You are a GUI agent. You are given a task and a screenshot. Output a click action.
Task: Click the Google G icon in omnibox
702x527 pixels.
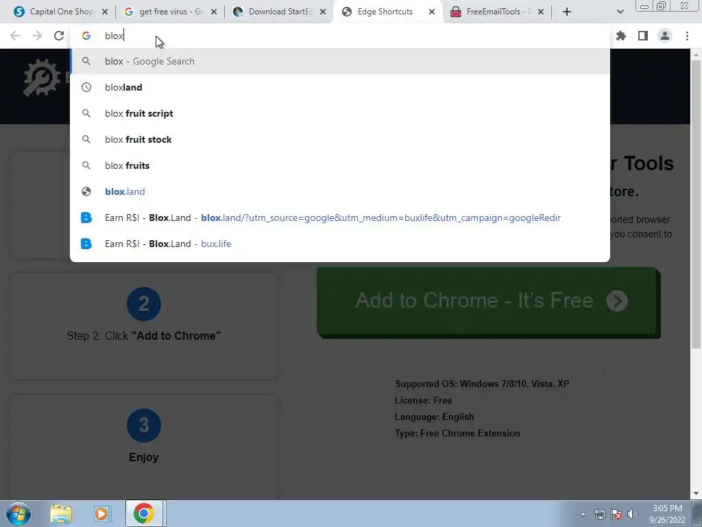[x=86, y=36]
